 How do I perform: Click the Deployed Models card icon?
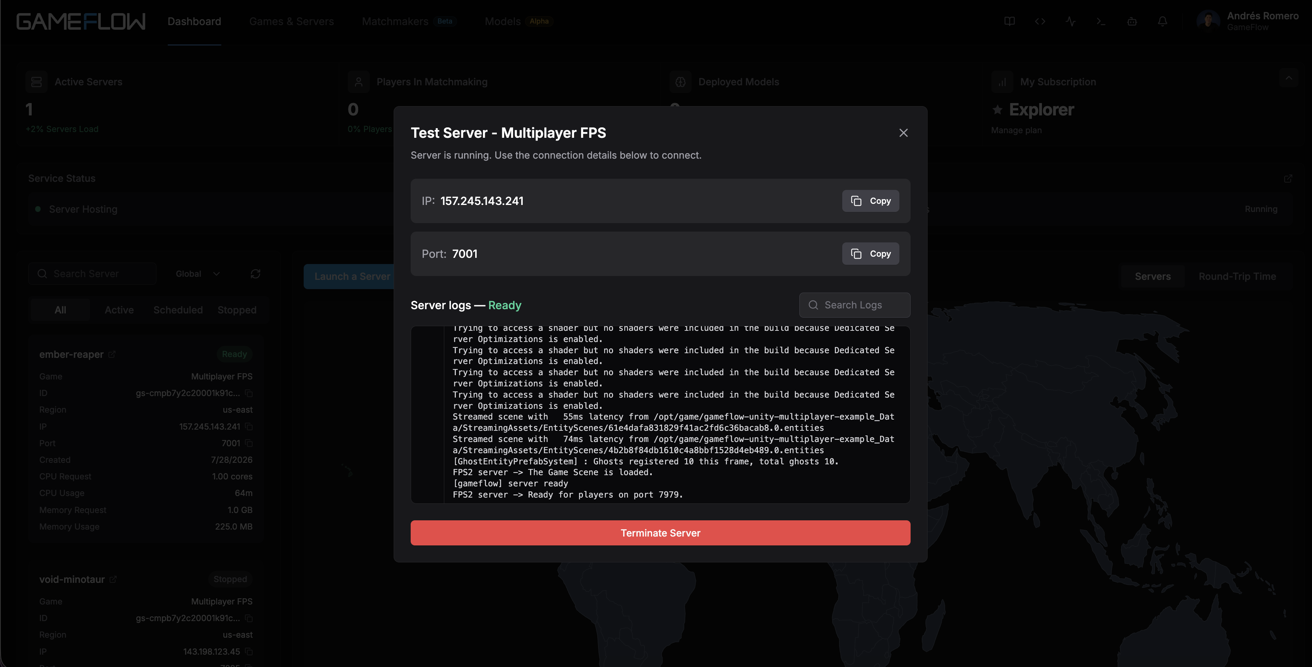(x=680, y=82)
